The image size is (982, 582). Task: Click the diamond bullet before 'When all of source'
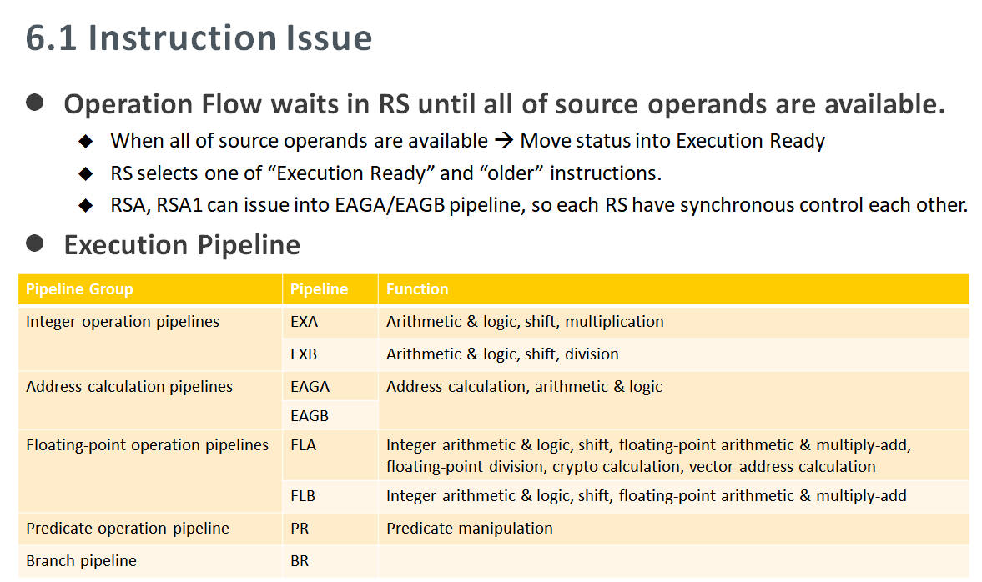point(86,142)
